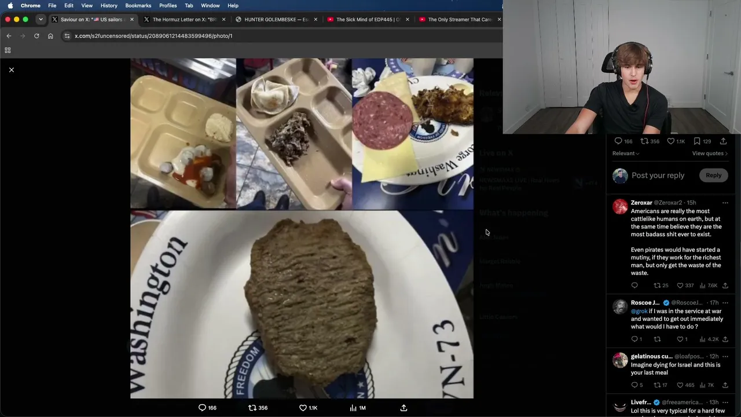Viewport: 741px width, 417px height.
Task: View site information icon in address bar
Action: (67, 36)
